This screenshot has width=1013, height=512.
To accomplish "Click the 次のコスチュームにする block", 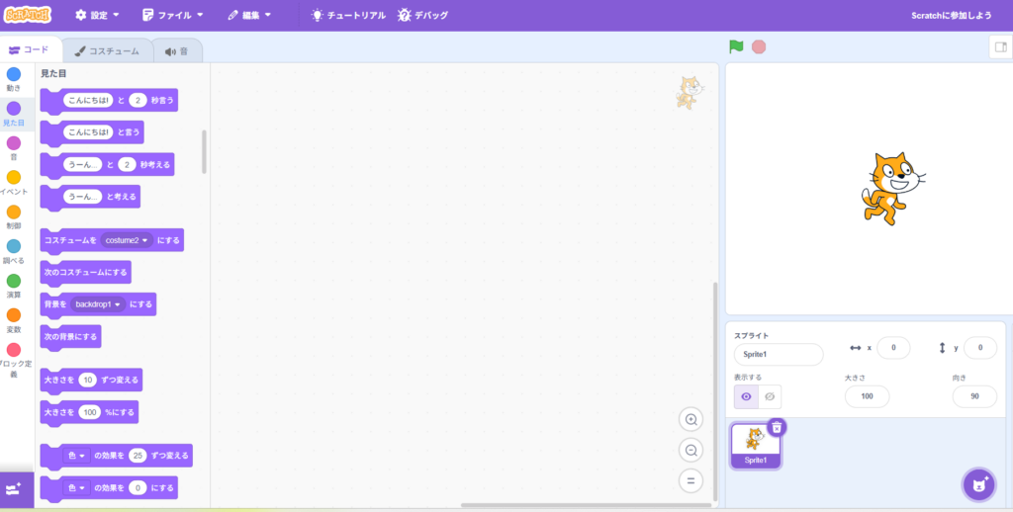I will pyautogui.click(x=85, y=273).
